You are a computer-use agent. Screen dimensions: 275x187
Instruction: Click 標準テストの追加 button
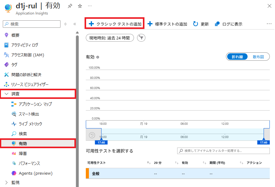click(x=167, y=24)
